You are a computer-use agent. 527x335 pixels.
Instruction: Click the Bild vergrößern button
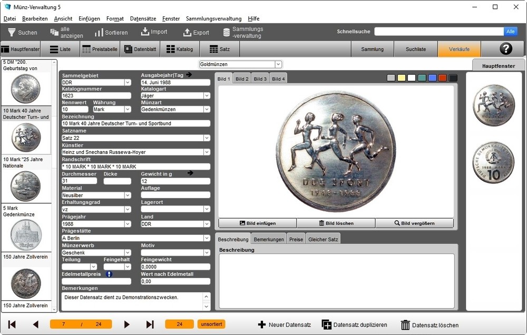coord(415,223)
